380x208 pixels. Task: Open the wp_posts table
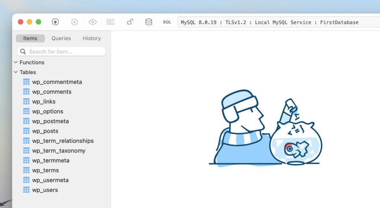coord(45,131)
